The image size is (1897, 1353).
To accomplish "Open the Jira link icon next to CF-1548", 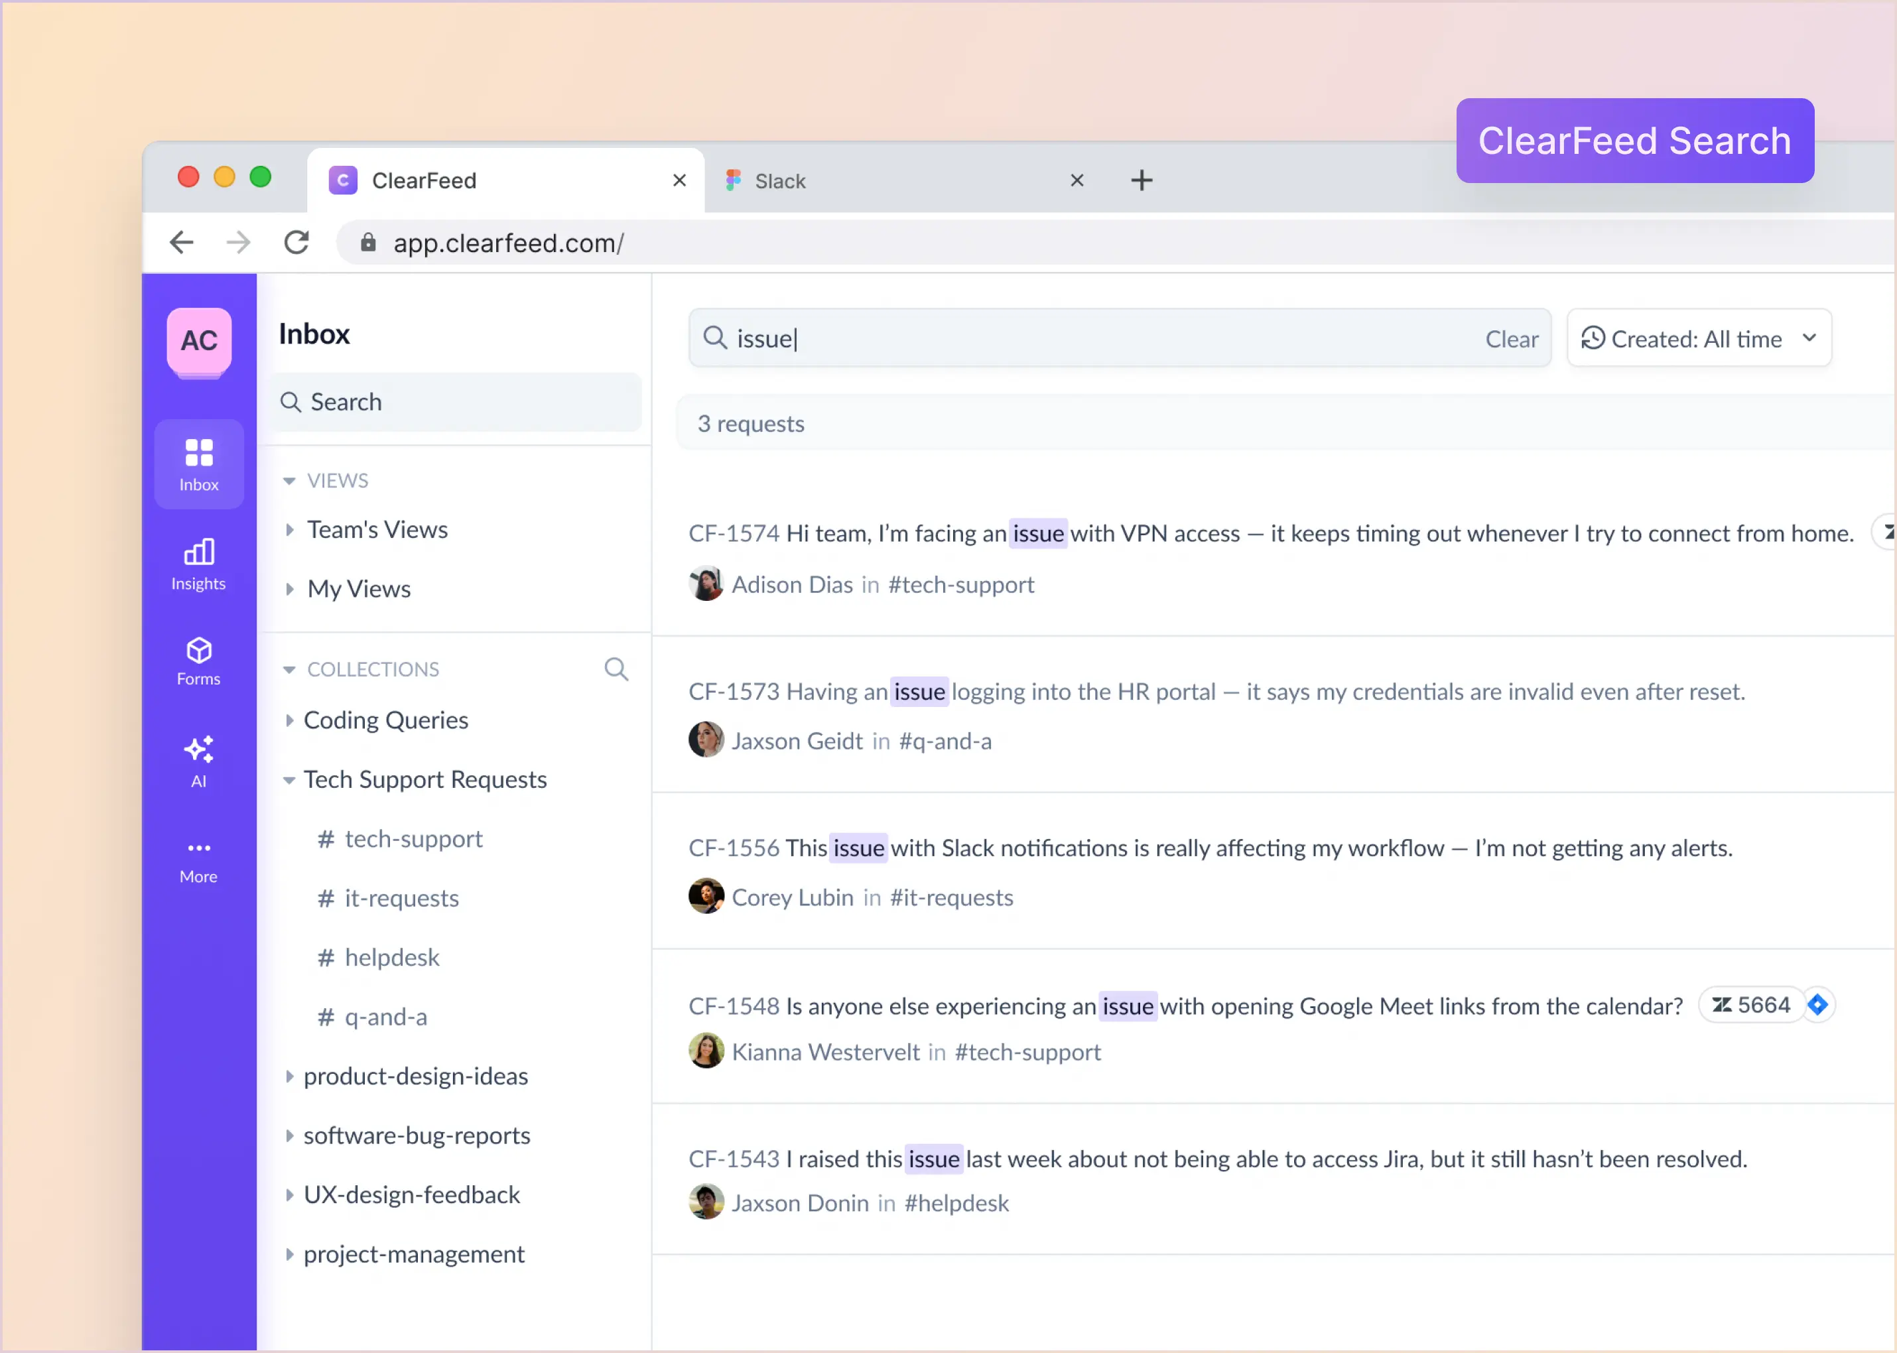I will click(1819, 1005).
